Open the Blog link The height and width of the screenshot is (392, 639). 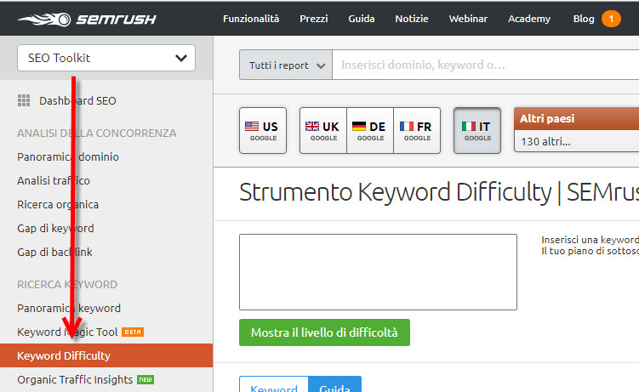point(584,19)
